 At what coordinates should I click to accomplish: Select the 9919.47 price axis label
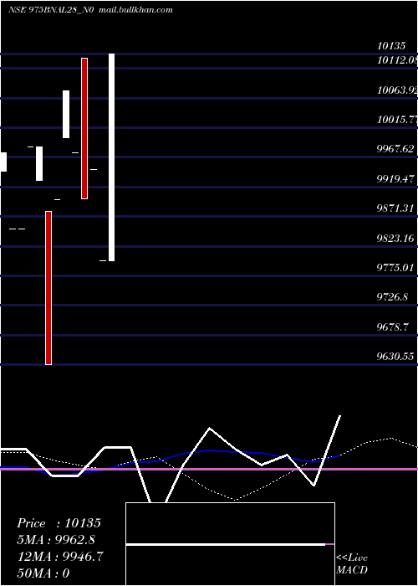tap(395, 178)
